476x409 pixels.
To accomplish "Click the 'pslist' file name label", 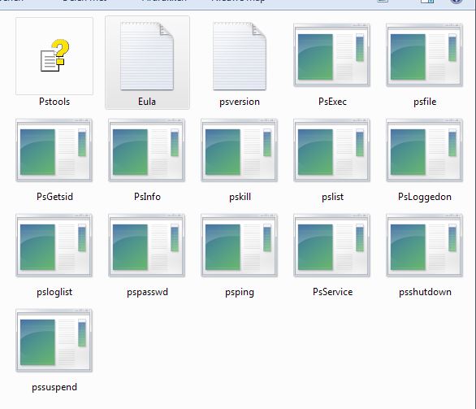I will click(333, 197).
